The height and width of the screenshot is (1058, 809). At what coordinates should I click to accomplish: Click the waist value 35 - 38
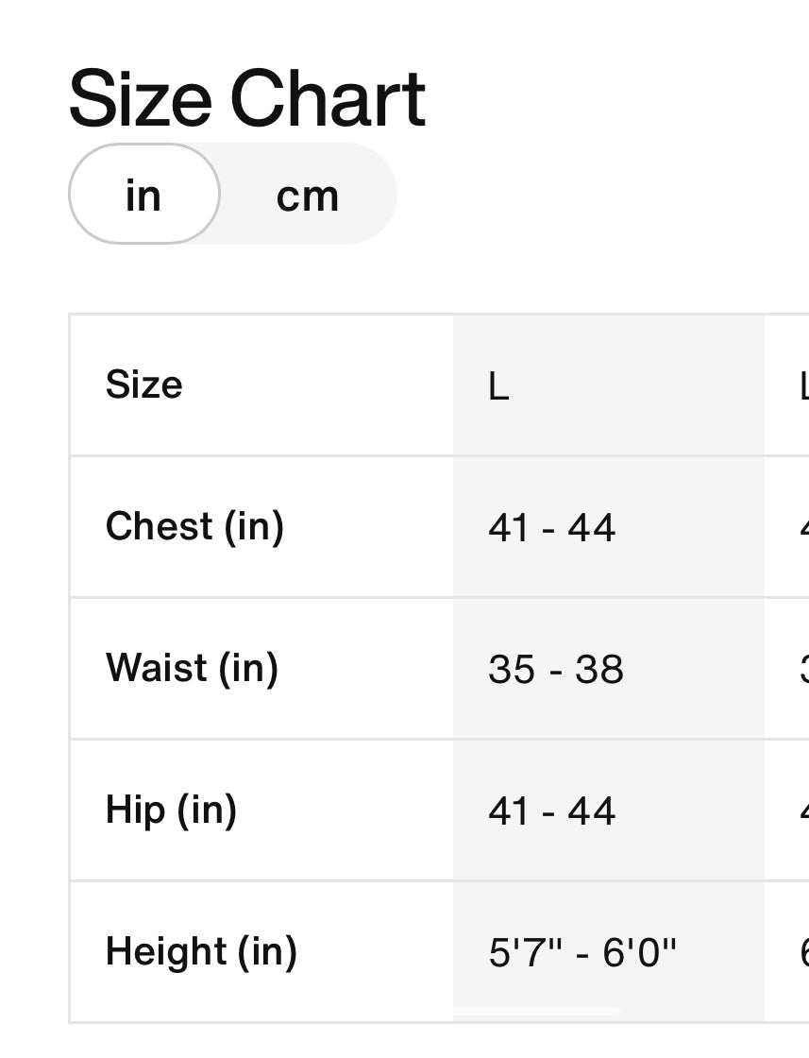[x=555, y=669]
